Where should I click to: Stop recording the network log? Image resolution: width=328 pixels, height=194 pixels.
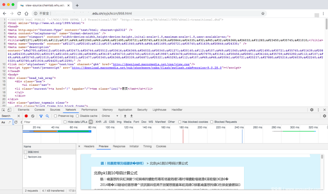coord(26,116)
